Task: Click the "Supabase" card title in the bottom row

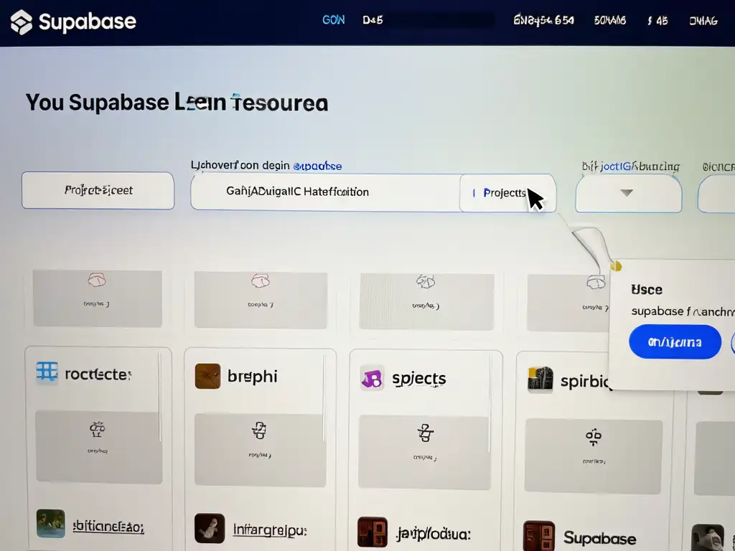Action: [x=599, y=538]
